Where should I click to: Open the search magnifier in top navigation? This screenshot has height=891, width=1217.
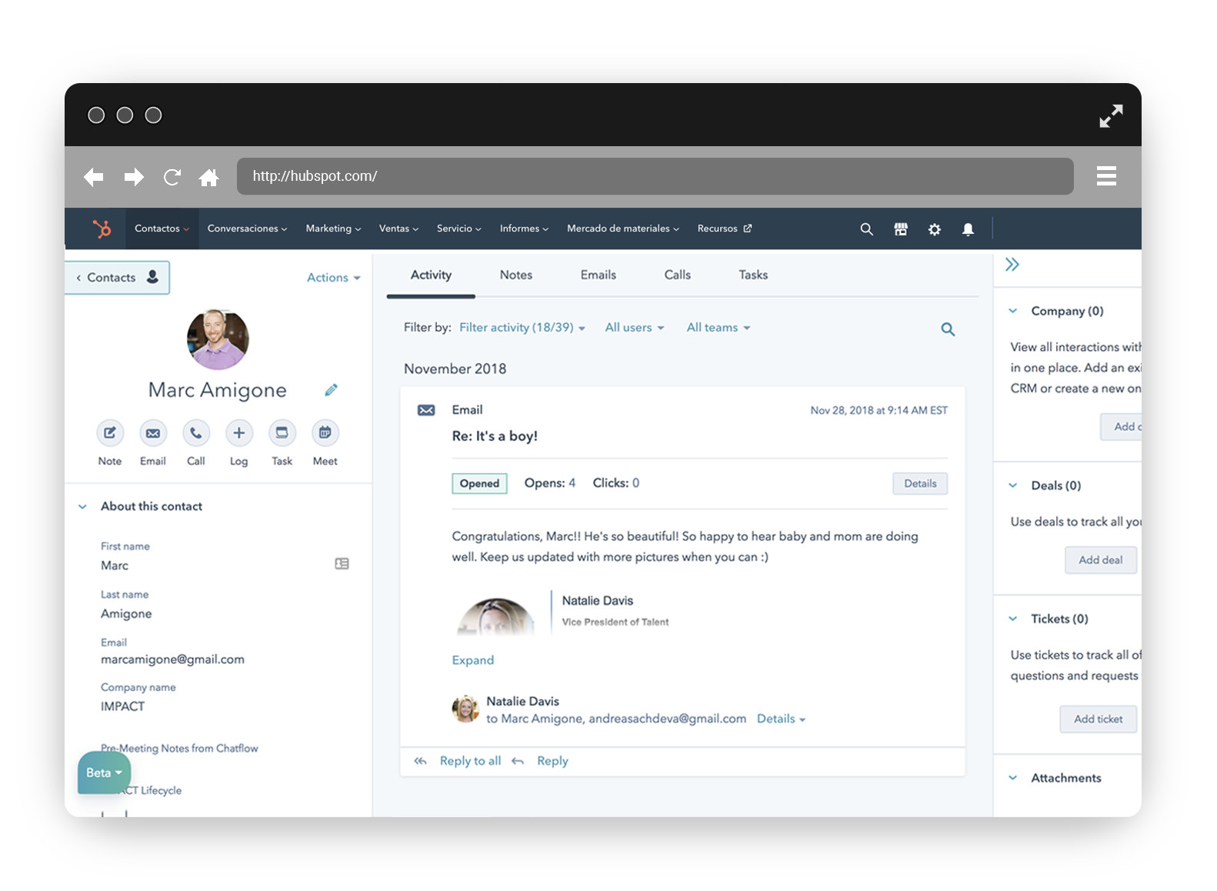(866, 229)
